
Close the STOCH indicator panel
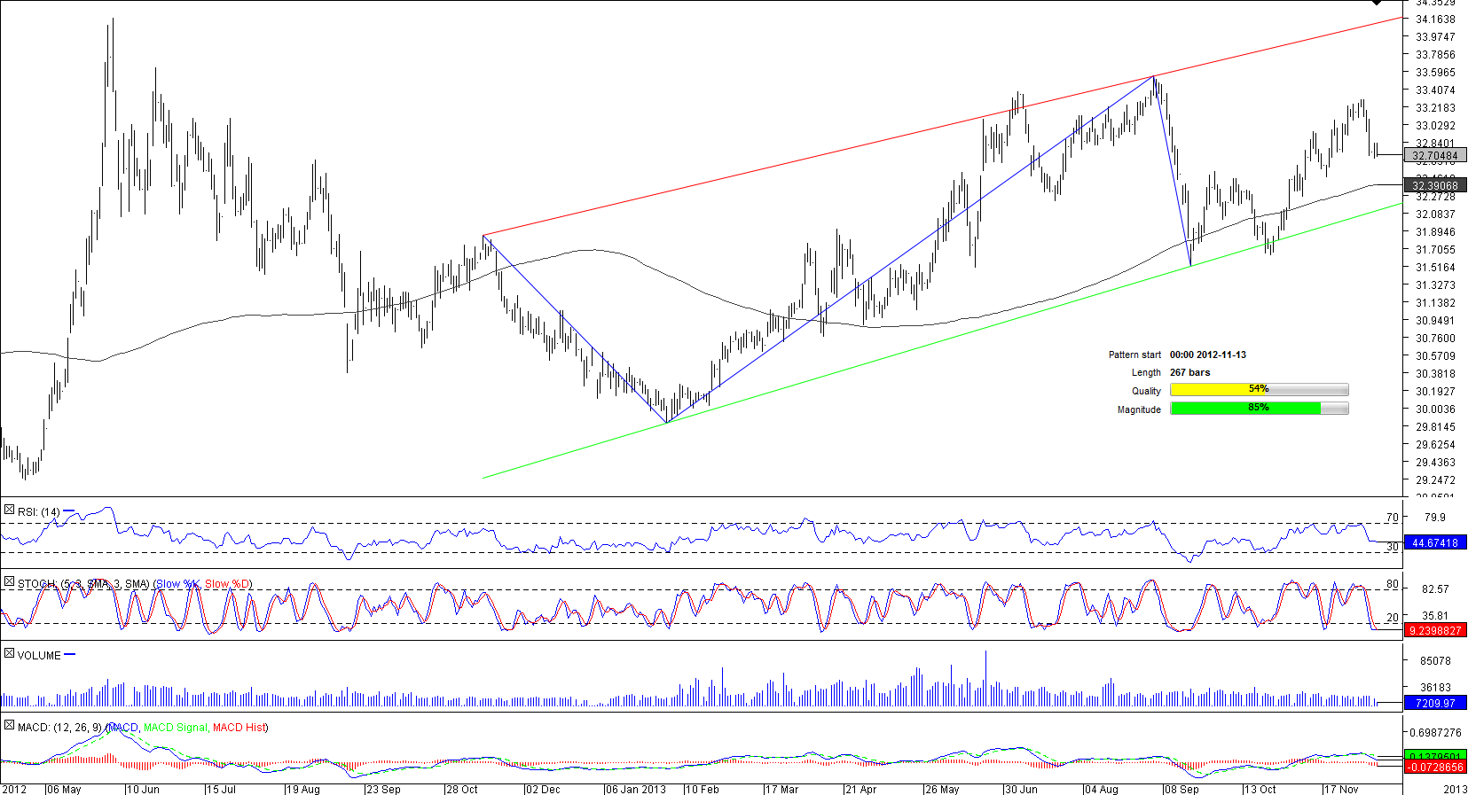point(9,582)
